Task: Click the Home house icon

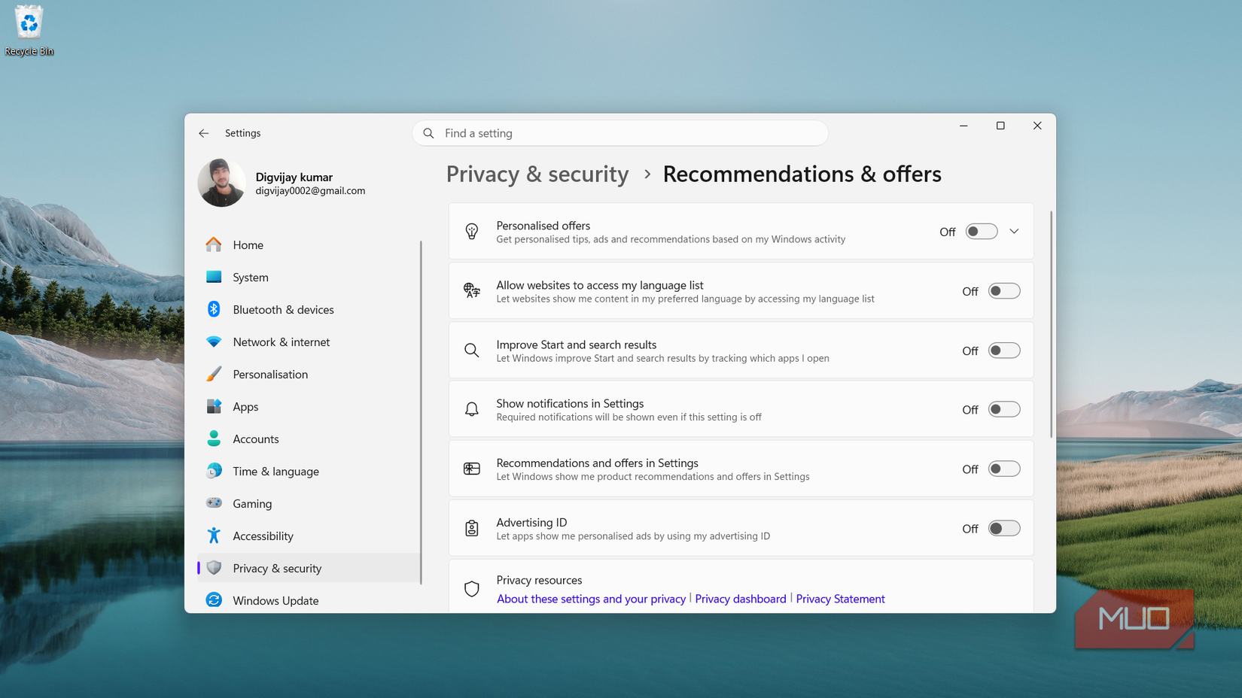Action: coord(214,244)
